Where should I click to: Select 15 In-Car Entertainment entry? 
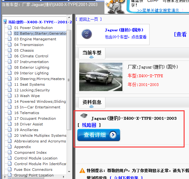tap(37, 107)
